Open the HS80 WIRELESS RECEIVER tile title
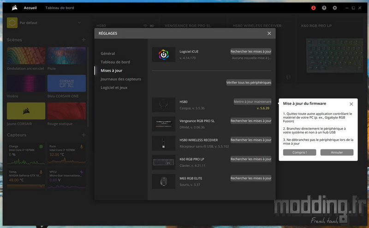The image size is (369, 228). click(x=257, y=26)
